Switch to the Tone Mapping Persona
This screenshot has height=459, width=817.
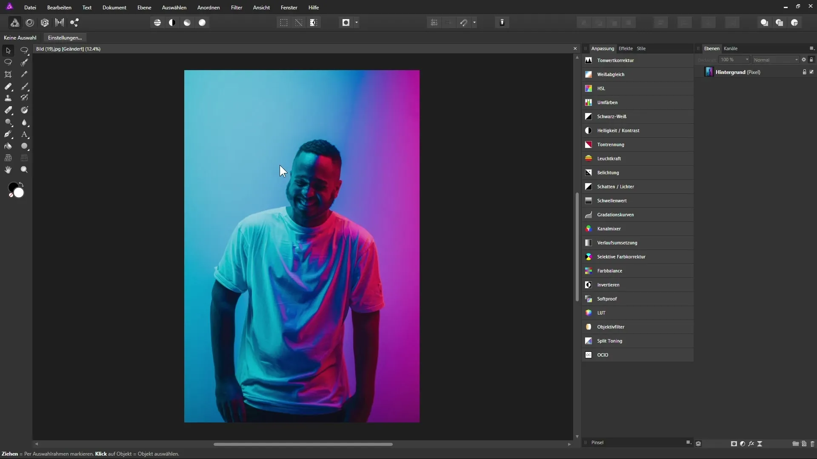click(x=60, y=23)
